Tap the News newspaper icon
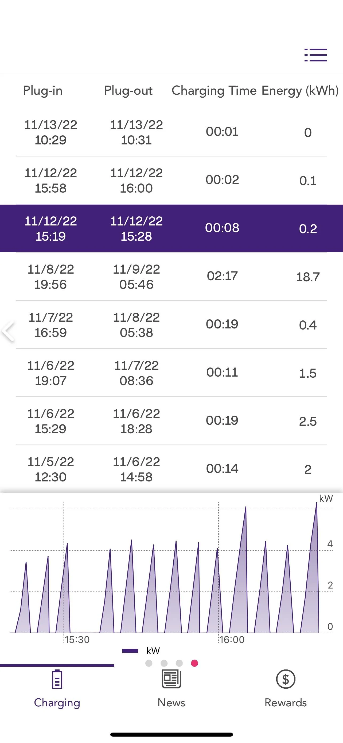The height and width of the screenshot is (743, 343). pos(171,679)
